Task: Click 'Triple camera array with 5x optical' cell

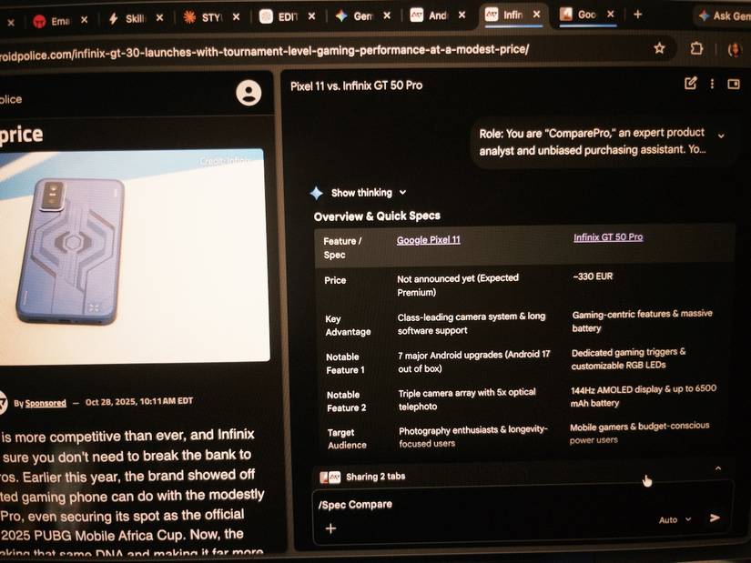Action: 467,399
